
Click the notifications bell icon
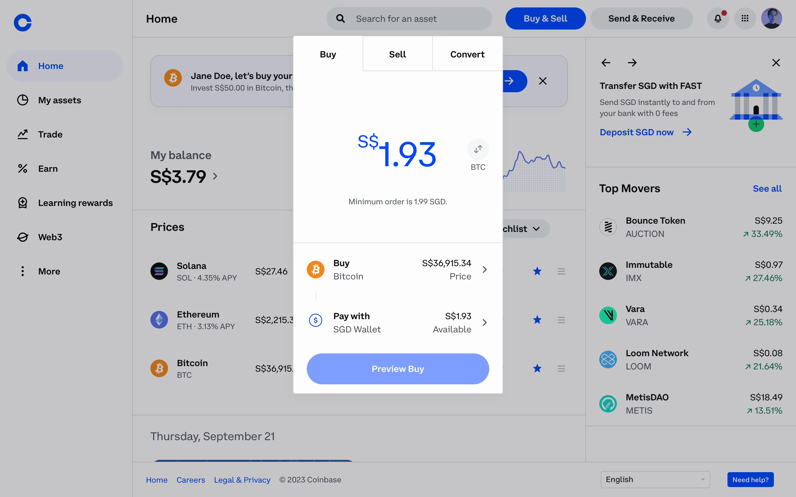point(718,19)
